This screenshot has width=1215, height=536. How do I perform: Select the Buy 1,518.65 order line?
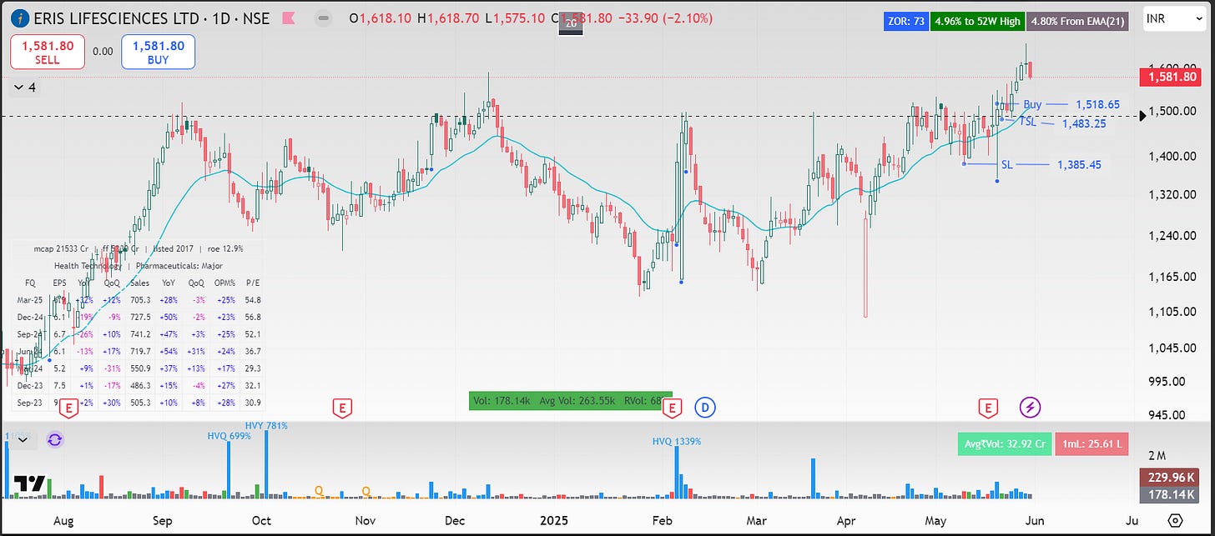1071,105
